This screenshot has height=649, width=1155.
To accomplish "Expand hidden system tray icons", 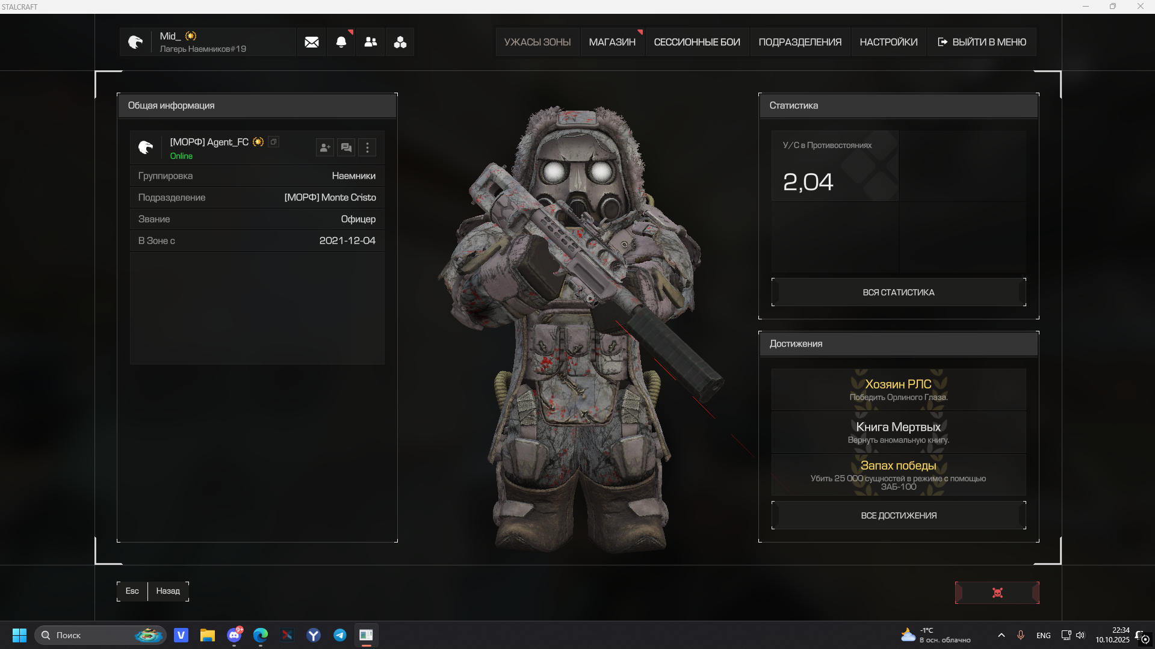I will (x=1001, y=635).
